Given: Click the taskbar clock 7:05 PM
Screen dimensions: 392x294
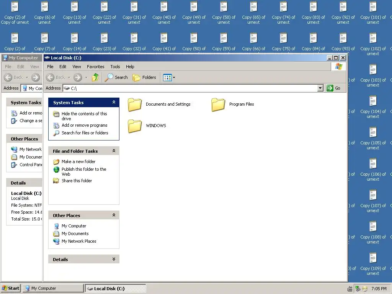Looking at the screenshot, I should click(379, 289).
